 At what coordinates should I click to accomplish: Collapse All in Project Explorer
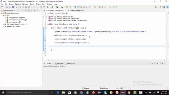point(26,11)
